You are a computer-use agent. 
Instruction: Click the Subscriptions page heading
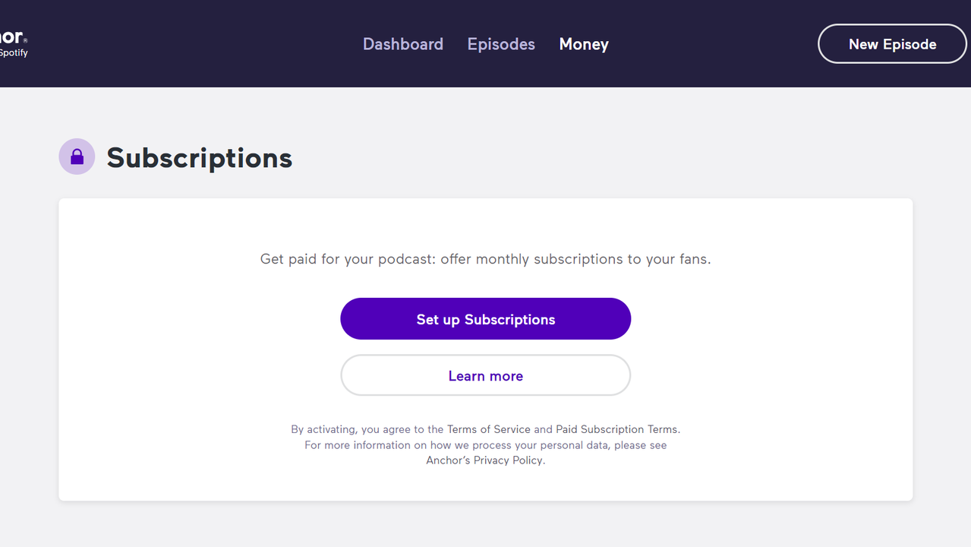click(199, 158)
